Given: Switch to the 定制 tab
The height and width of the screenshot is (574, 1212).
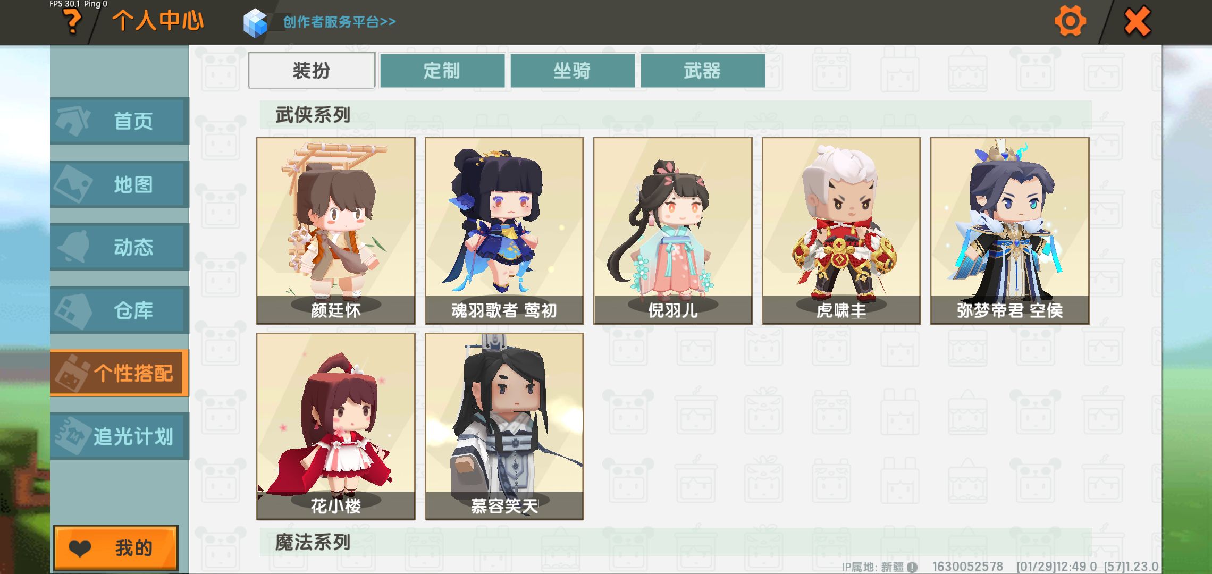Looking at the screenshot, I should (442, 70).
